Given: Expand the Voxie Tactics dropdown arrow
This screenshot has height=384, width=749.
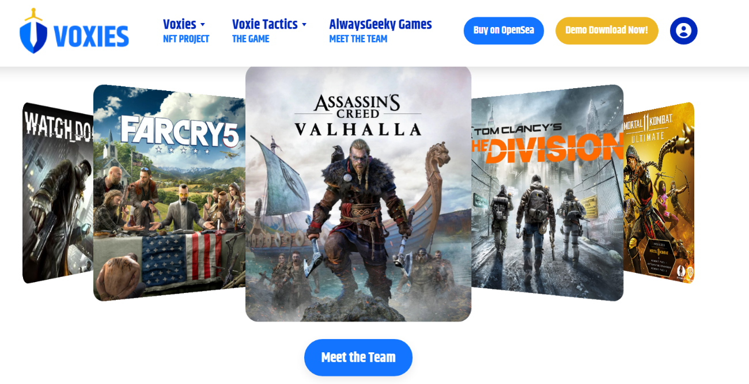Looking at the screenshot, I should tap(304, 25).
